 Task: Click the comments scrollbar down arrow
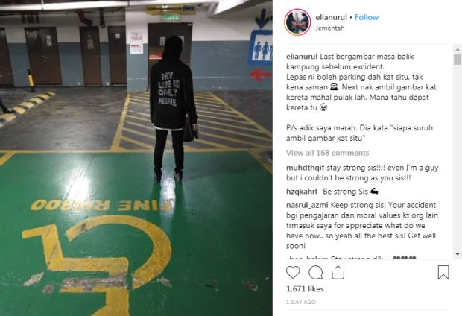click(x=458, y=254)
